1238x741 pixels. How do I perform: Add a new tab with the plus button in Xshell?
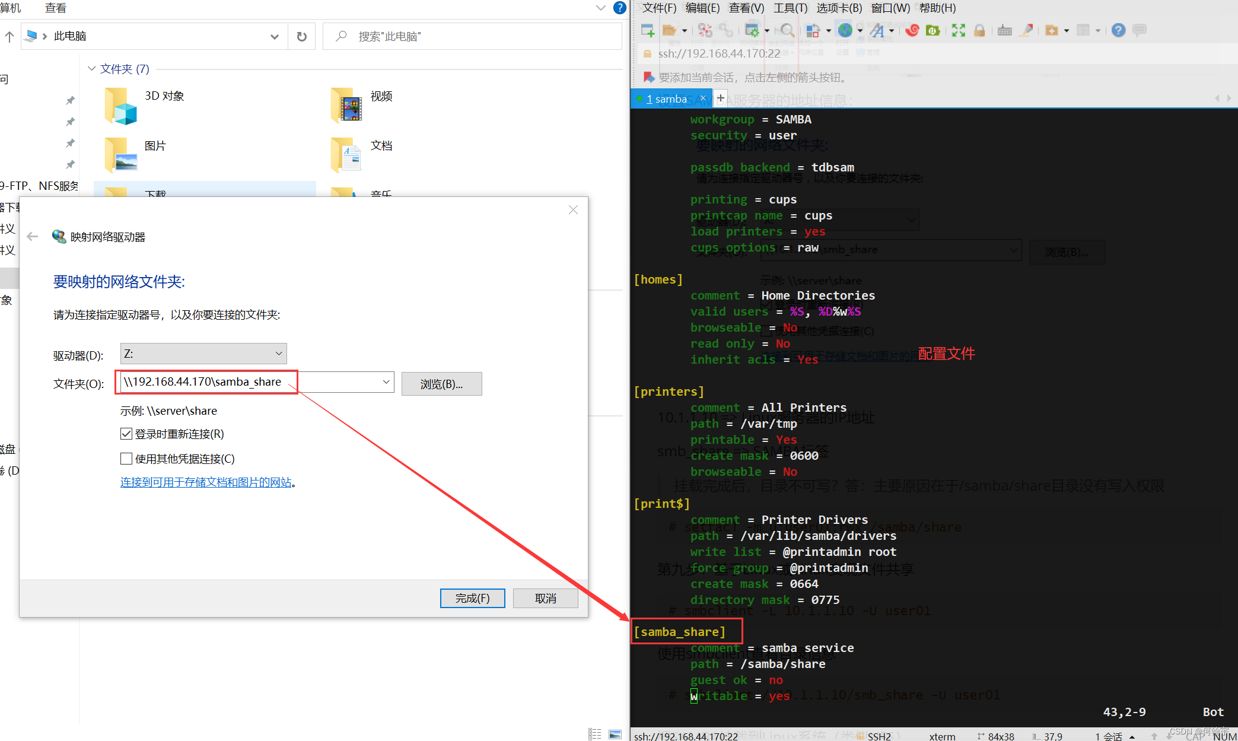[x=721, y=98]
